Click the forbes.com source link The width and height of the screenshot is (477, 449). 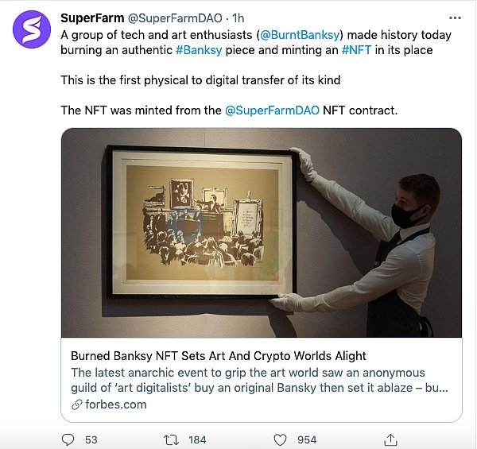[112, 404]
